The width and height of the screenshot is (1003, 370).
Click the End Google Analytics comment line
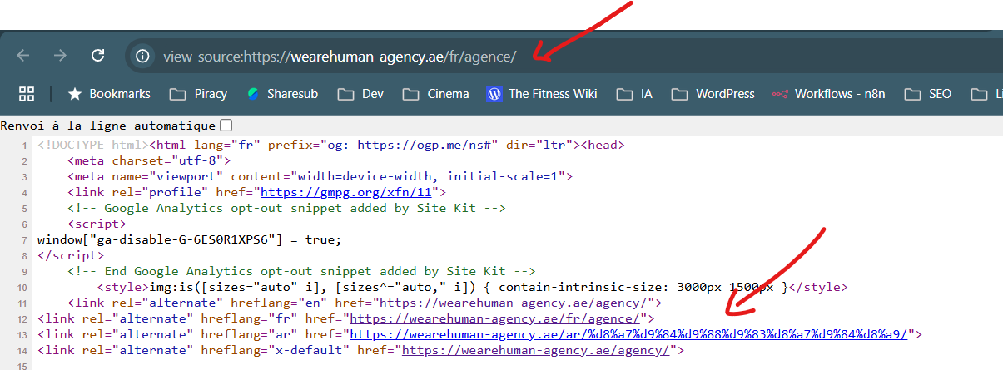click(301, 271)
